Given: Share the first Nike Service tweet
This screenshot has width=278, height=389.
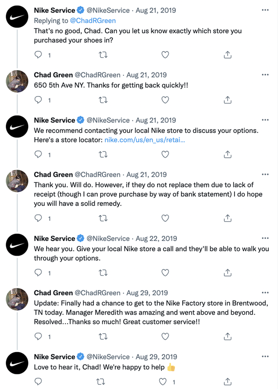Looking at the screenshot, I should tap(227, 55).
